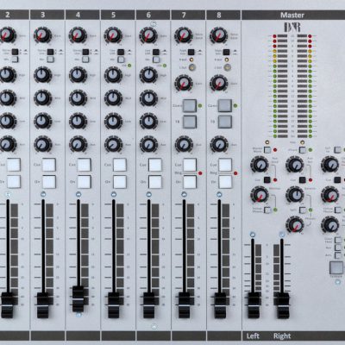Toggle the On button on channel 2
The image size is (345, 345).
tap(14, 182)
